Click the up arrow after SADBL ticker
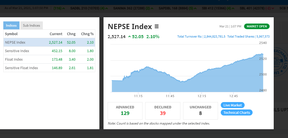Viewport: 288px width, 138px height. [107, 8]
